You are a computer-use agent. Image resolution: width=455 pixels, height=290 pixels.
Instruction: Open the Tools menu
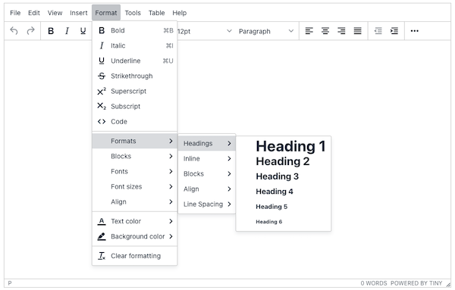pos(133,13)
